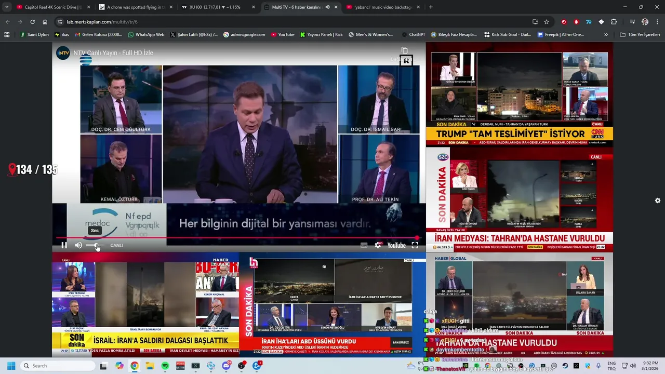Open Discord from the taskbar
This screenshot has width=665, height=374.
pyautogui.click(x=227, y=366)
